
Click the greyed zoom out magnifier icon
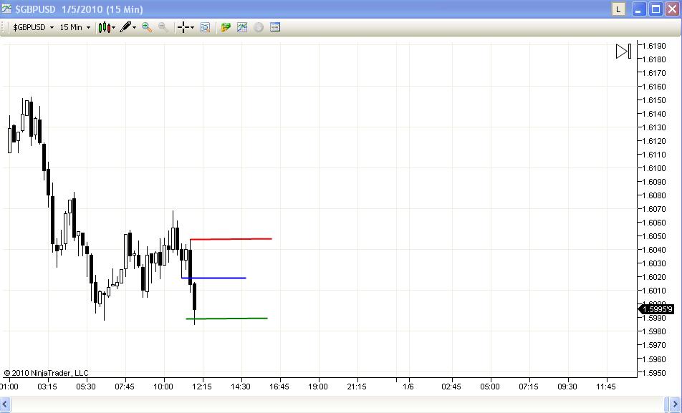tap(163, 27)
